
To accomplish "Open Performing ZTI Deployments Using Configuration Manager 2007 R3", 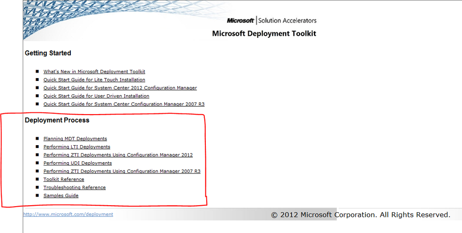I will coord(122,171).
